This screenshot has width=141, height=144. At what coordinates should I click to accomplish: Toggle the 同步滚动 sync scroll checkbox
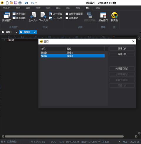(x=67, y=18)
